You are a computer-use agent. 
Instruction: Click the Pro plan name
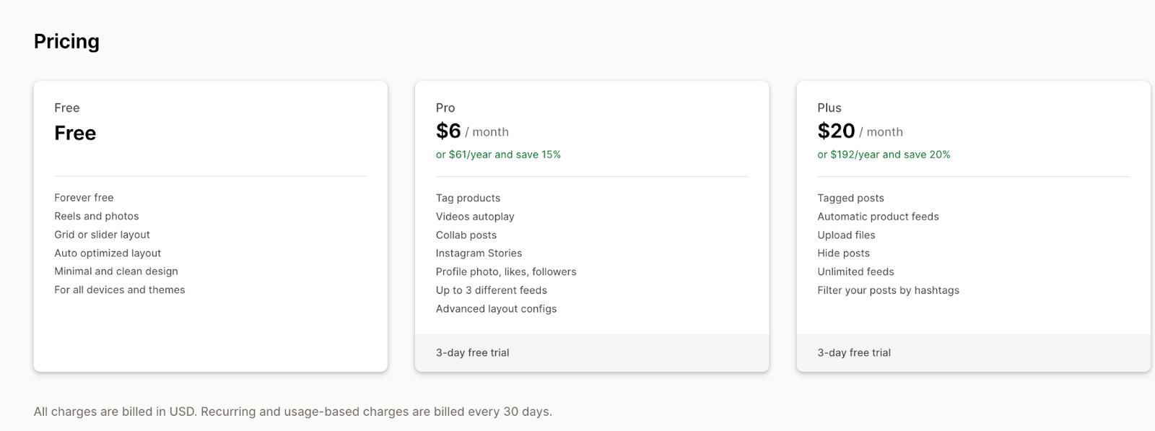(445, 108)
